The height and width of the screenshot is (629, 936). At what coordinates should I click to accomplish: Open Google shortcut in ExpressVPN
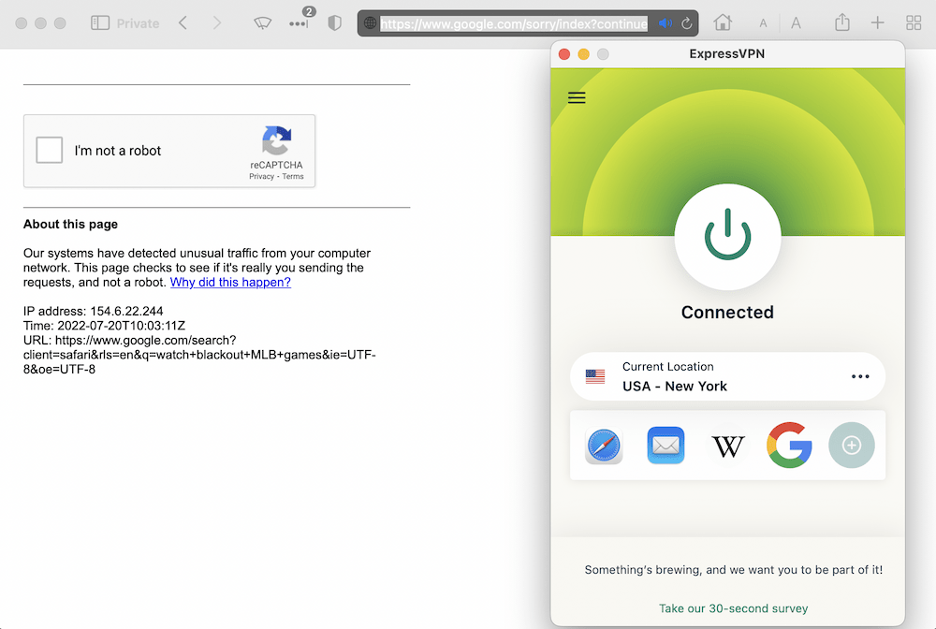[789, 446]
